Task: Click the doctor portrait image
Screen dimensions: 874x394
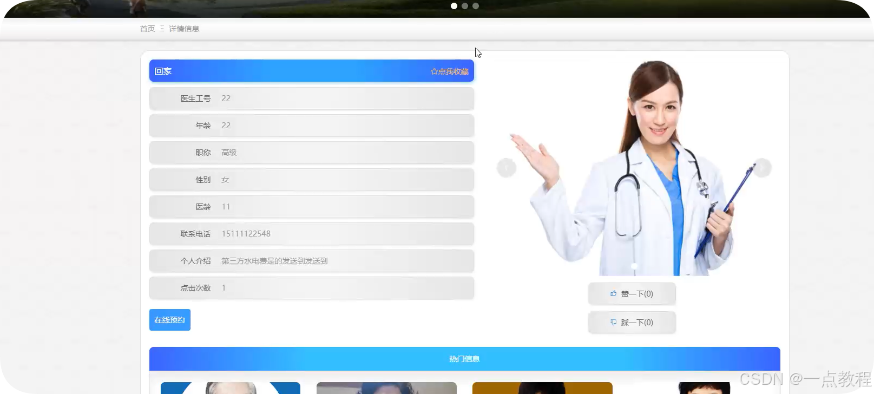Action: click(634, 168)
